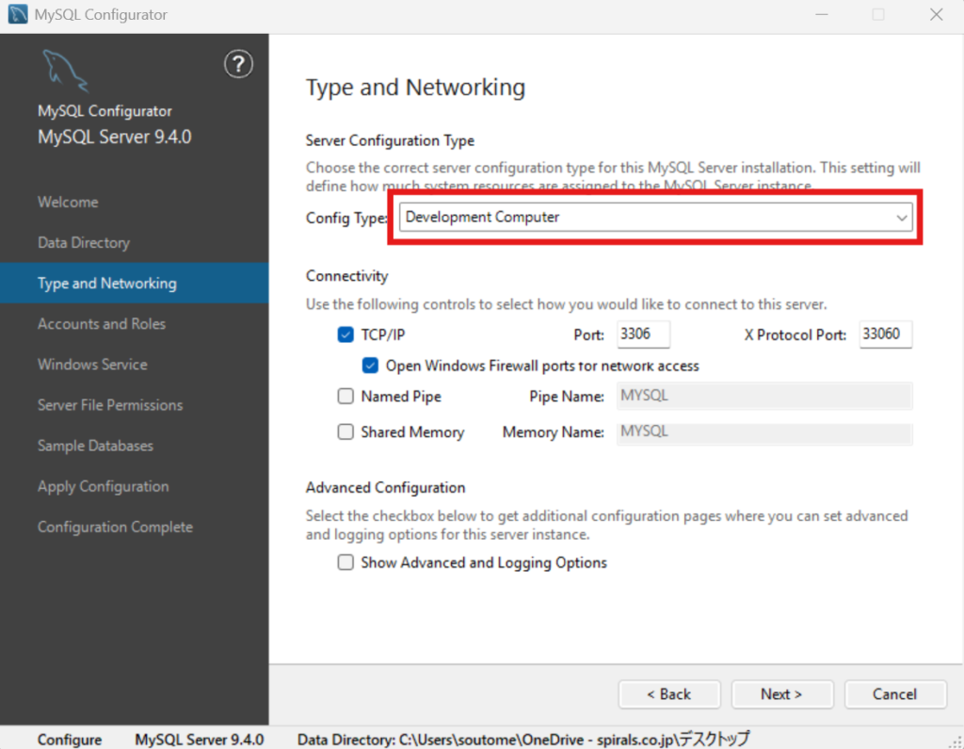Screen dimensions: 964x749
Task: Click the help question mark icon
Action: click(238, 64)
